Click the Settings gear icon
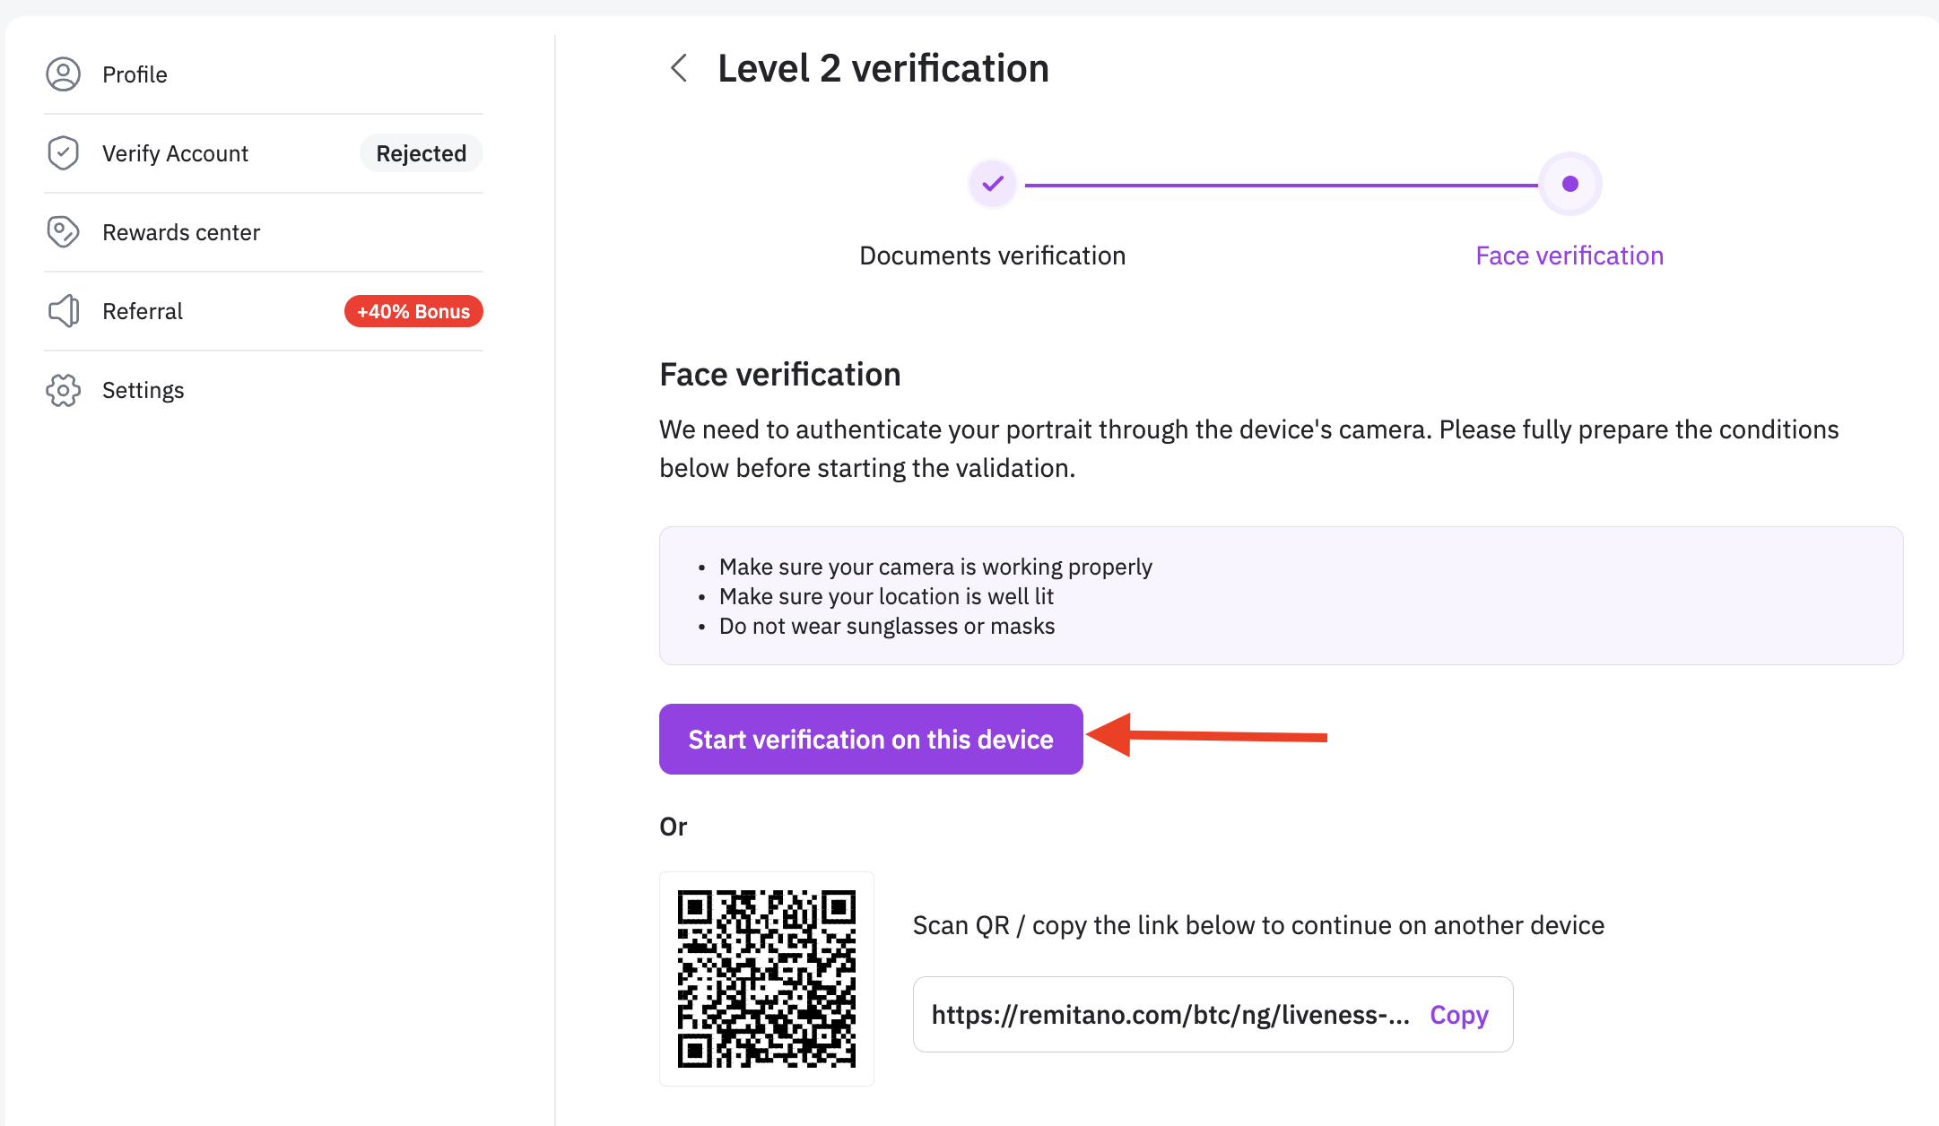The image size is (1939, 1126). coord(63,390)
